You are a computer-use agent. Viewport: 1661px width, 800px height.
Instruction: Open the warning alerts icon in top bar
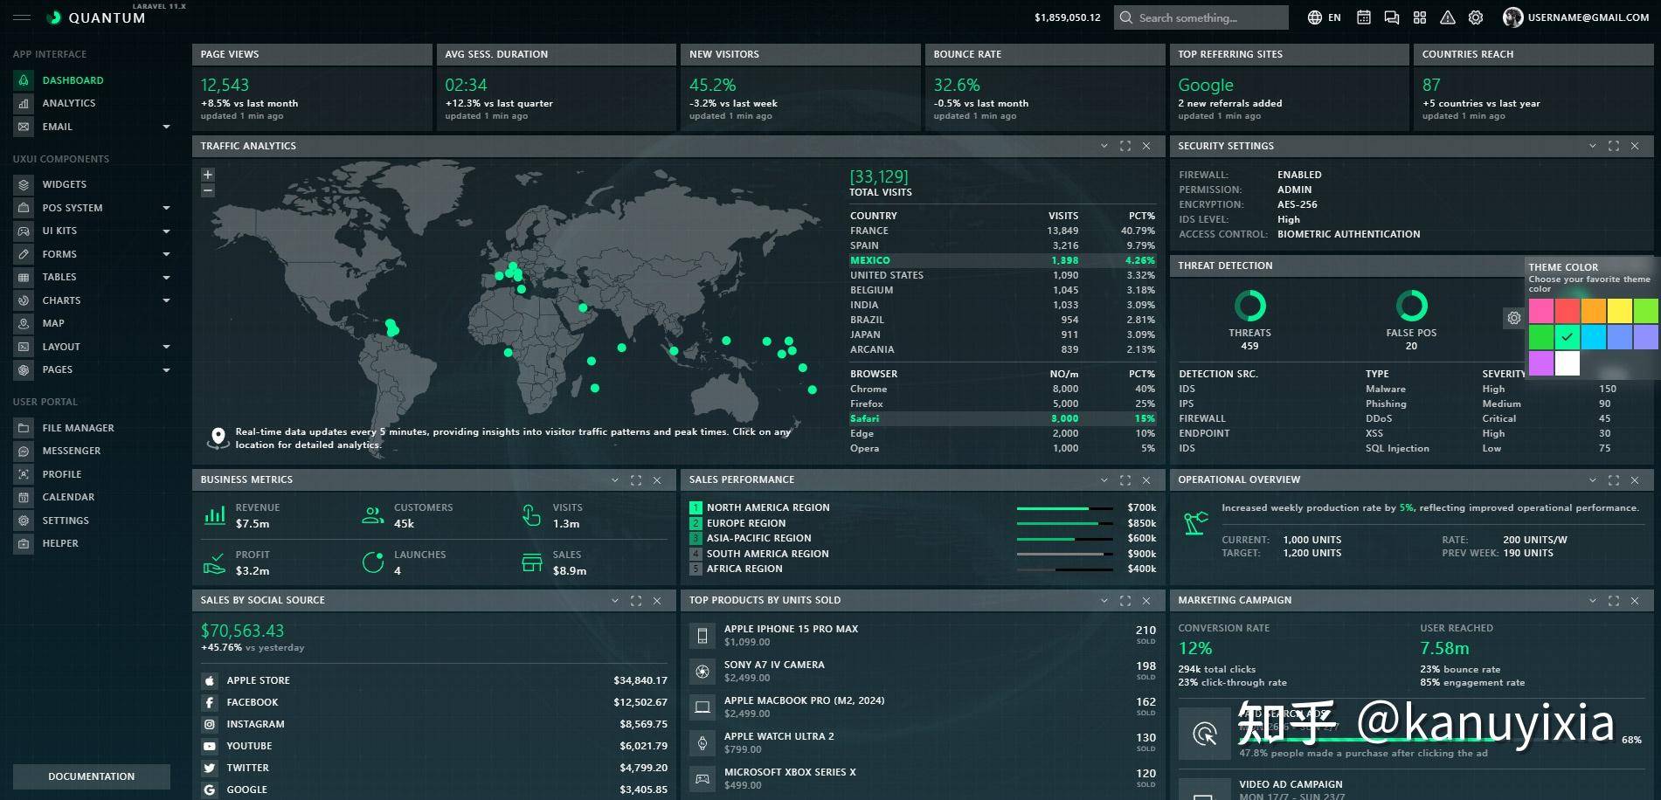(1448, 17)
